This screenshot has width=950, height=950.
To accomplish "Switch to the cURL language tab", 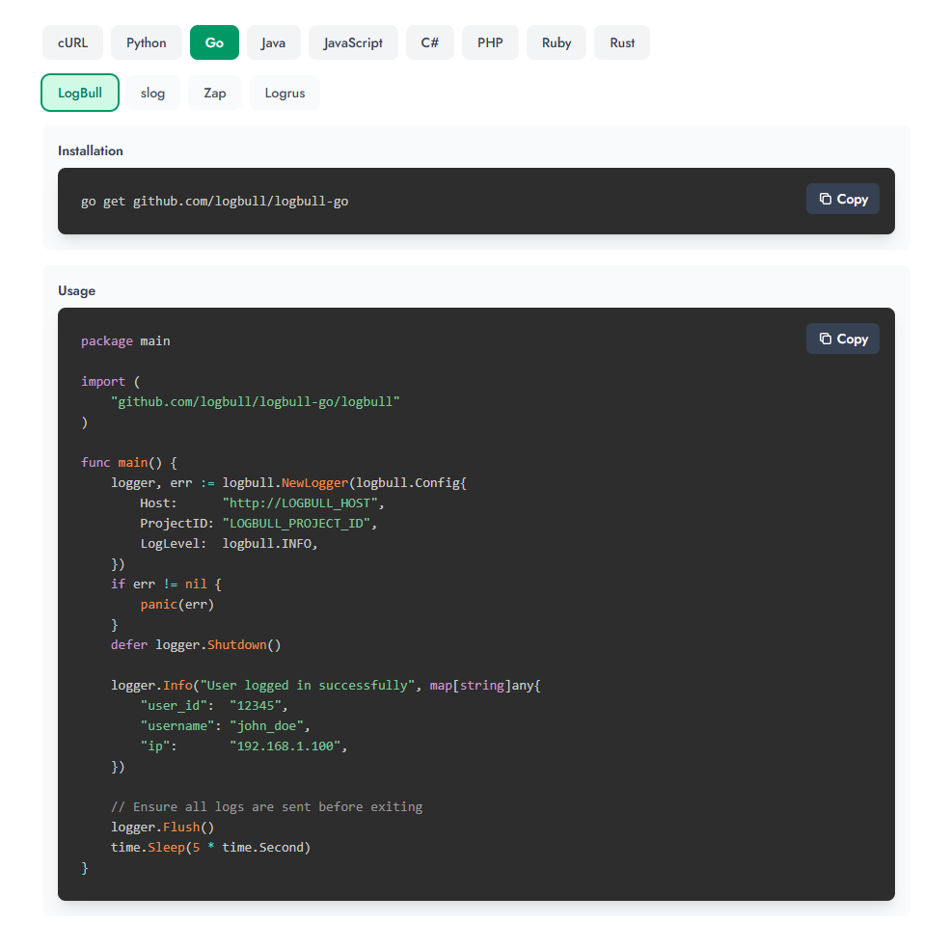I will click(73, 42).
